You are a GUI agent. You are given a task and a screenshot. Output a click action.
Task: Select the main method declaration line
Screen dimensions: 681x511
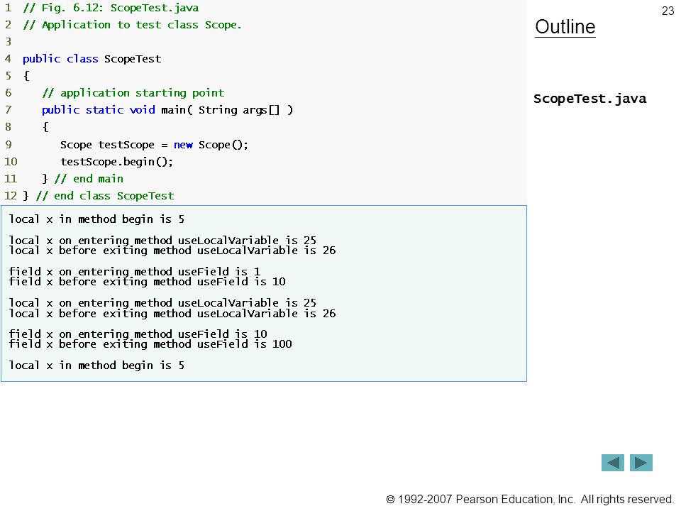[x=167, y=109]
